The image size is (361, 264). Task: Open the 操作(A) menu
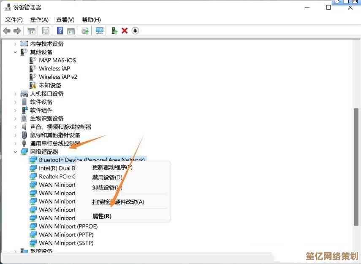[x=39, y=20]
